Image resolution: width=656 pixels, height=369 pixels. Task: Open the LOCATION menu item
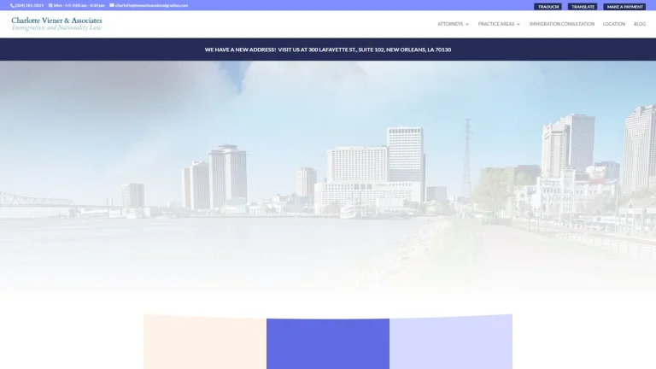(614, 24)
